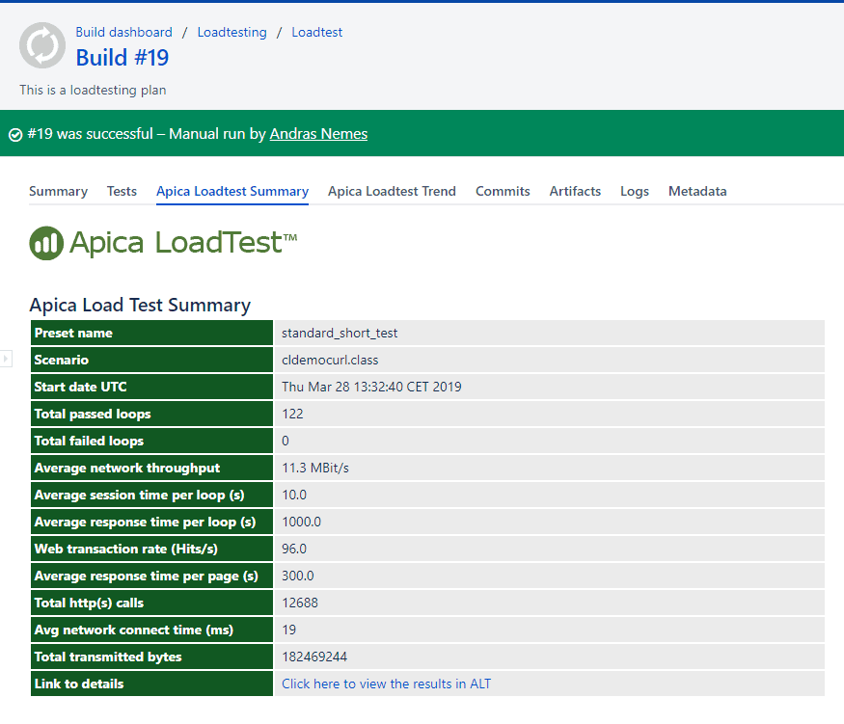The width and height of the screenshot is (844, 724).
Task: Navigate to Build dashboard breadcrumb
Action: click(x=123, y=32)
